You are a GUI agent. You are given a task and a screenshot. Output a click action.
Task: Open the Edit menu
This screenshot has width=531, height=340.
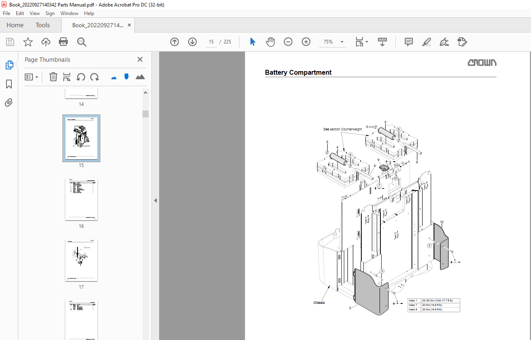tap(20, 13)
